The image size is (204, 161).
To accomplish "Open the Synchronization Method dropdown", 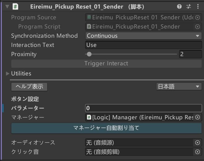I will pyautogui.click(x=144, y=36).
